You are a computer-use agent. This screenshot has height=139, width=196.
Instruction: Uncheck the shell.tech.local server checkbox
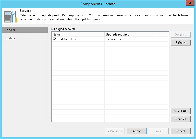[x=54, y=39]
